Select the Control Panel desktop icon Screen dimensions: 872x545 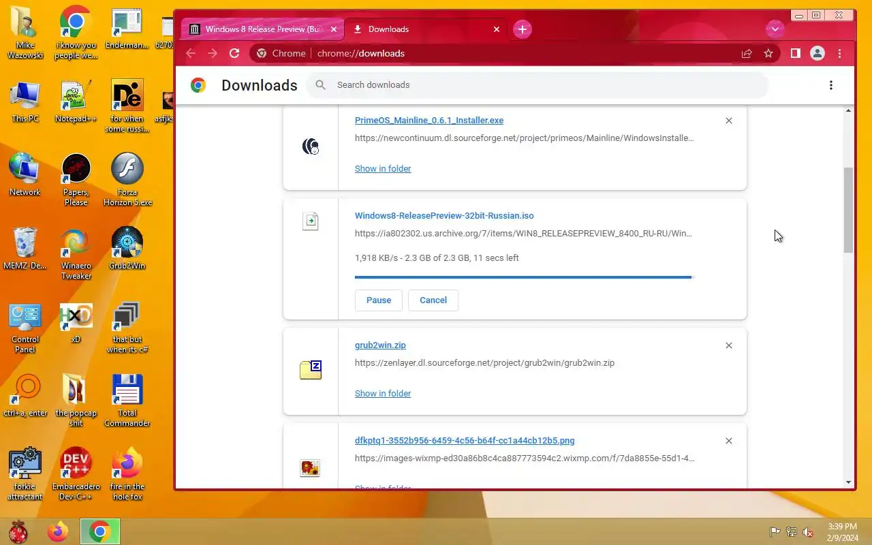click(x=25, y=327)
